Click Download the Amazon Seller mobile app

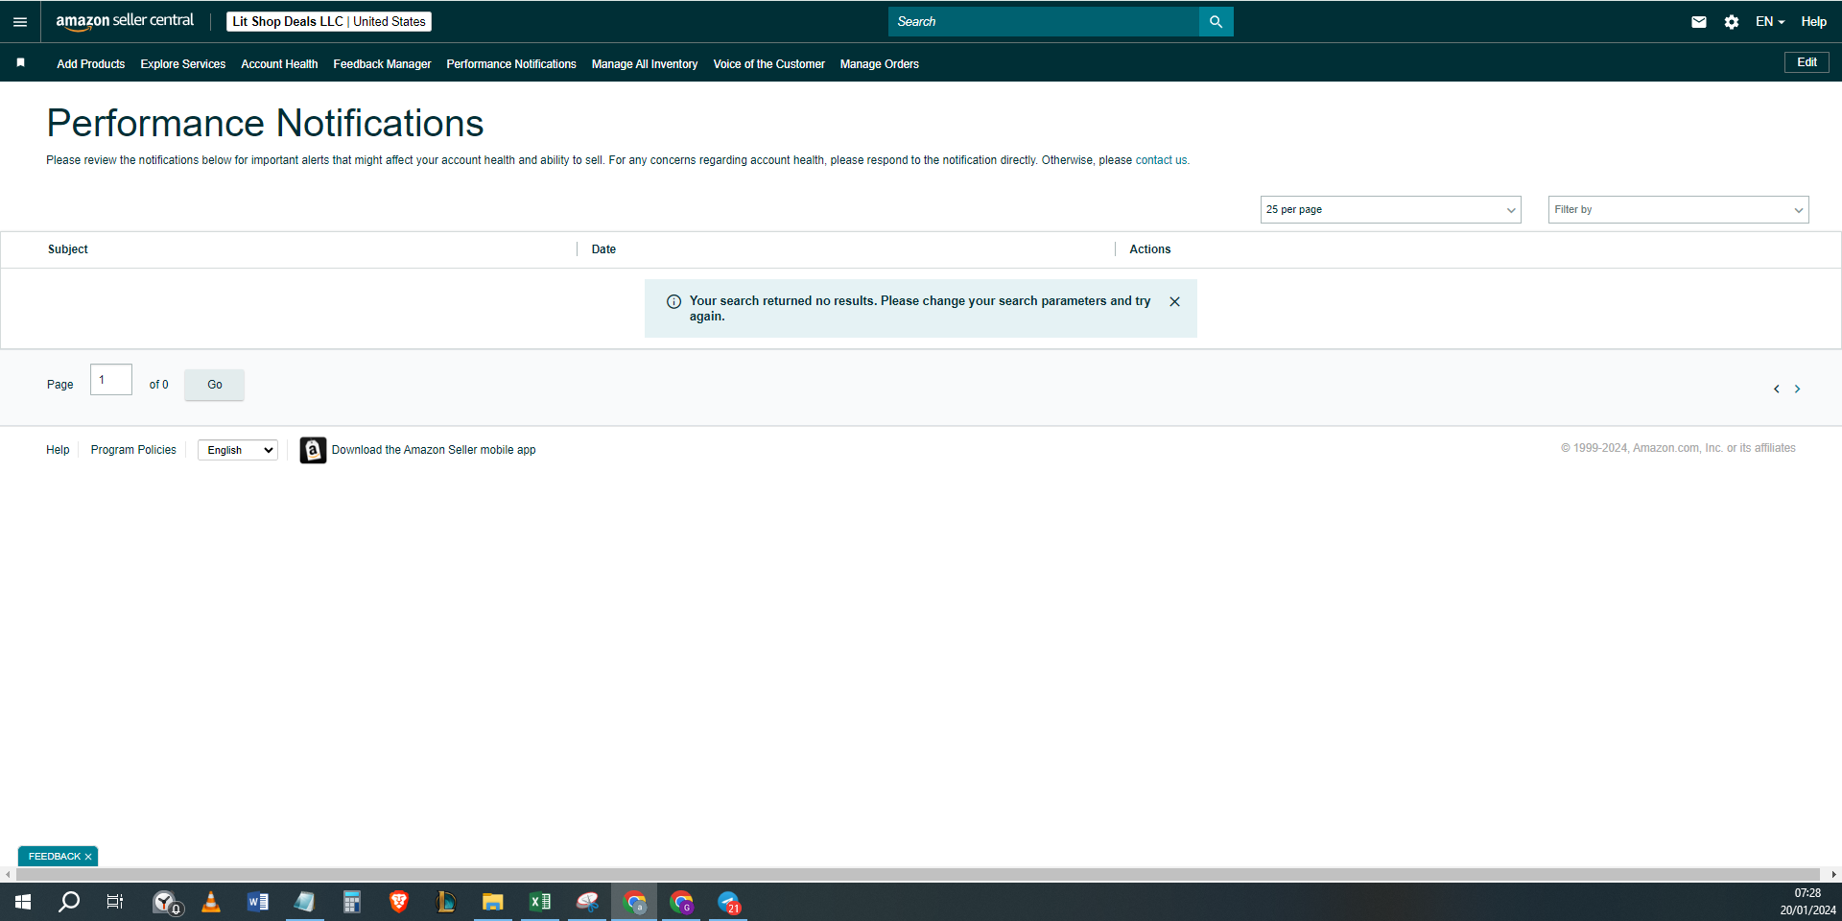pyautogui.click(x=434, y=450)
